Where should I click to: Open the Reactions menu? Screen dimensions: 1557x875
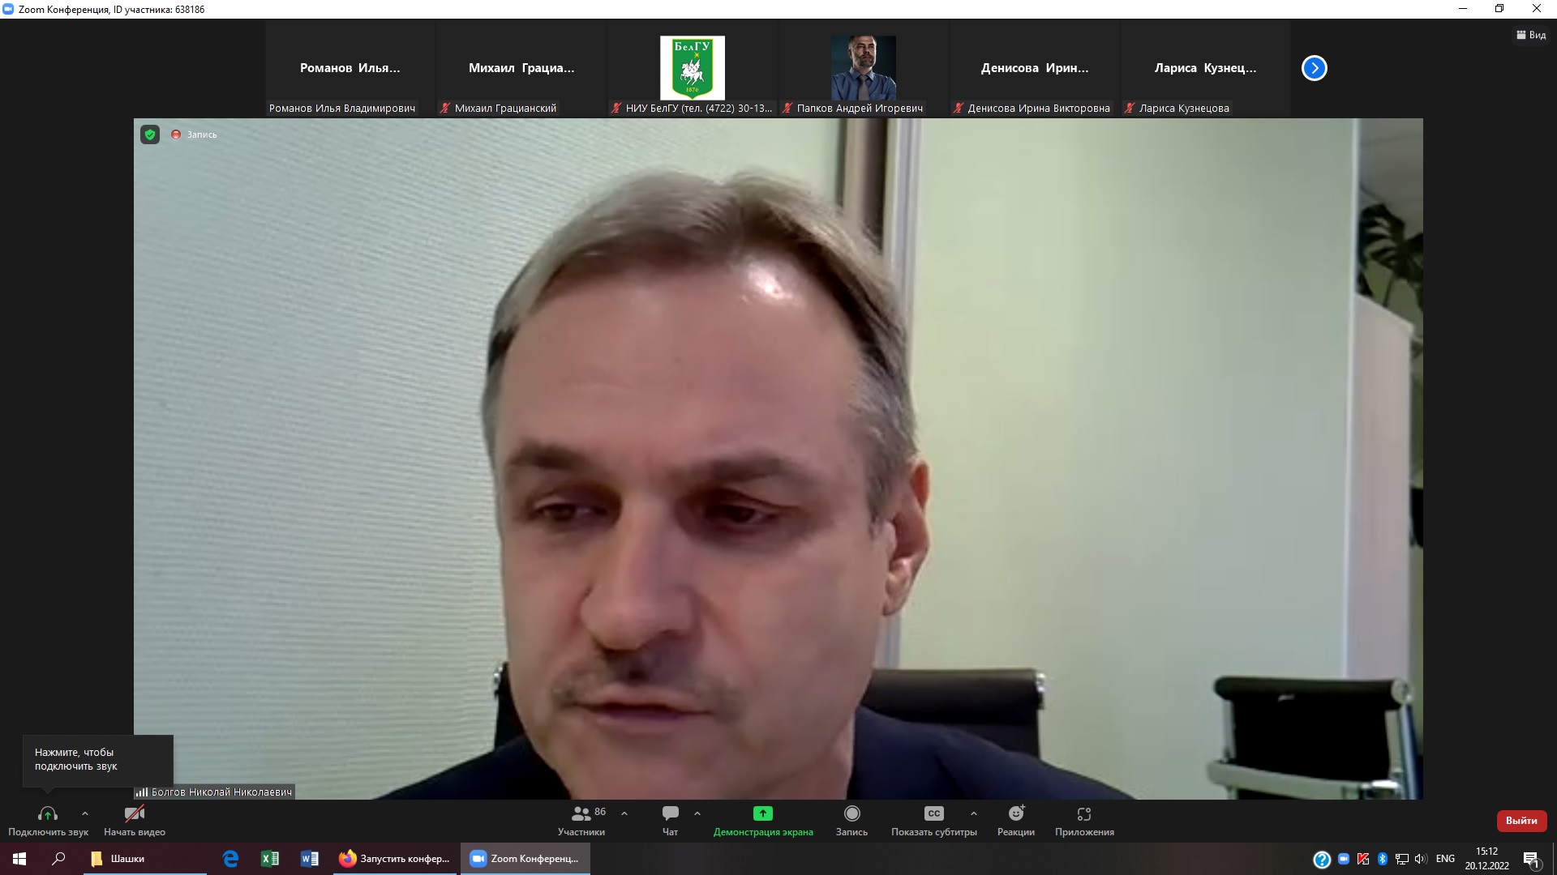coord(1015,813)
